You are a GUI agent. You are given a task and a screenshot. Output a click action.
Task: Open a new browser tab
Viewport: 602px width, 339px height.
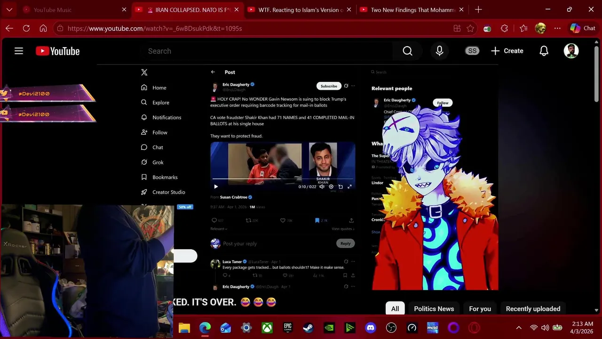(x=478, y=9)
